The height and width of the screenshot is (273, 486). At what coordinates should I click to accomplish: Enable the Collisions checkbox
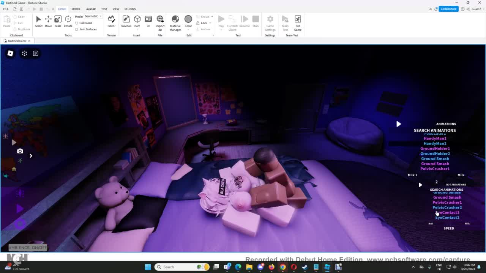(x=77, y=23)
